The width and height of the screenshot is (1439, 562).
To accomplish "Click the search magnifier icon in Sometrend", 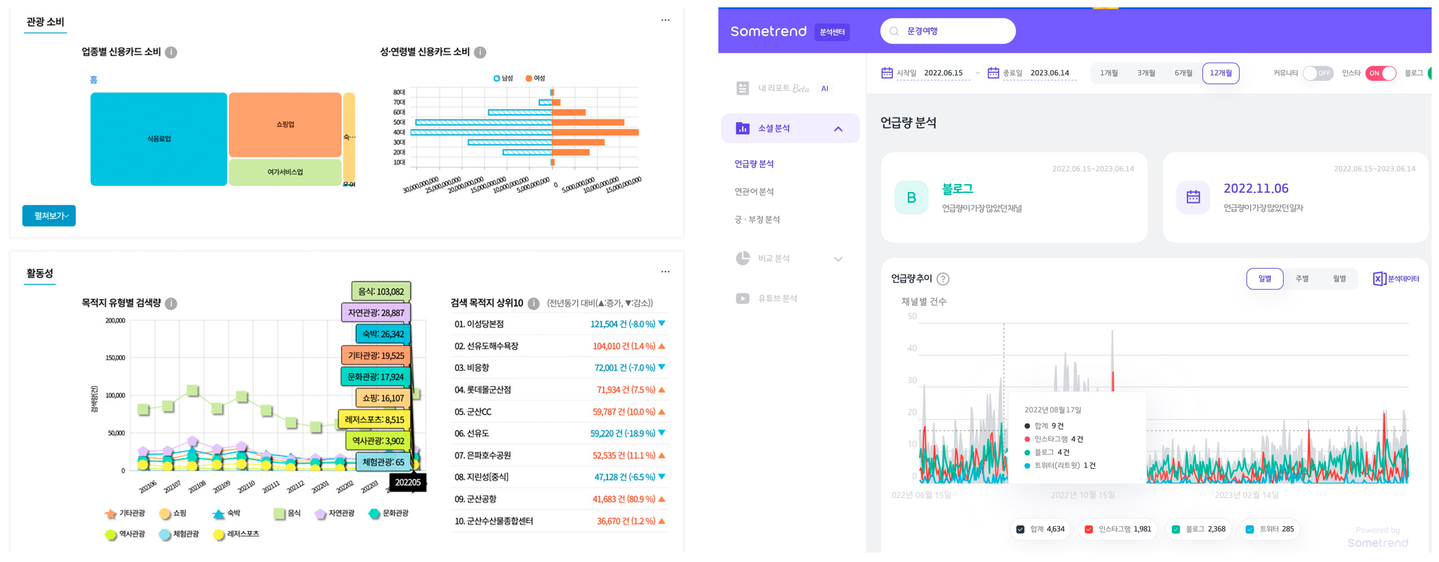I will pos(894,31).
